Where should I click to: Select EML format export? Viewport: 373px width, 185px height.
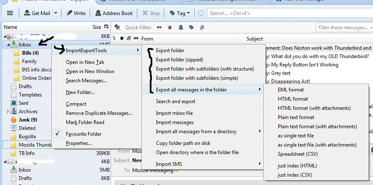pos(291,90)
